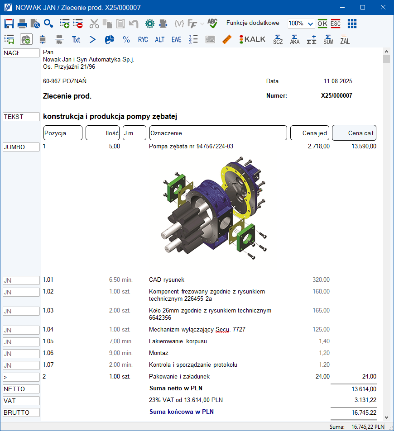Run spell check with ABC icon
The width and height of the screenshot is (394, 431).
coord(212,24)
